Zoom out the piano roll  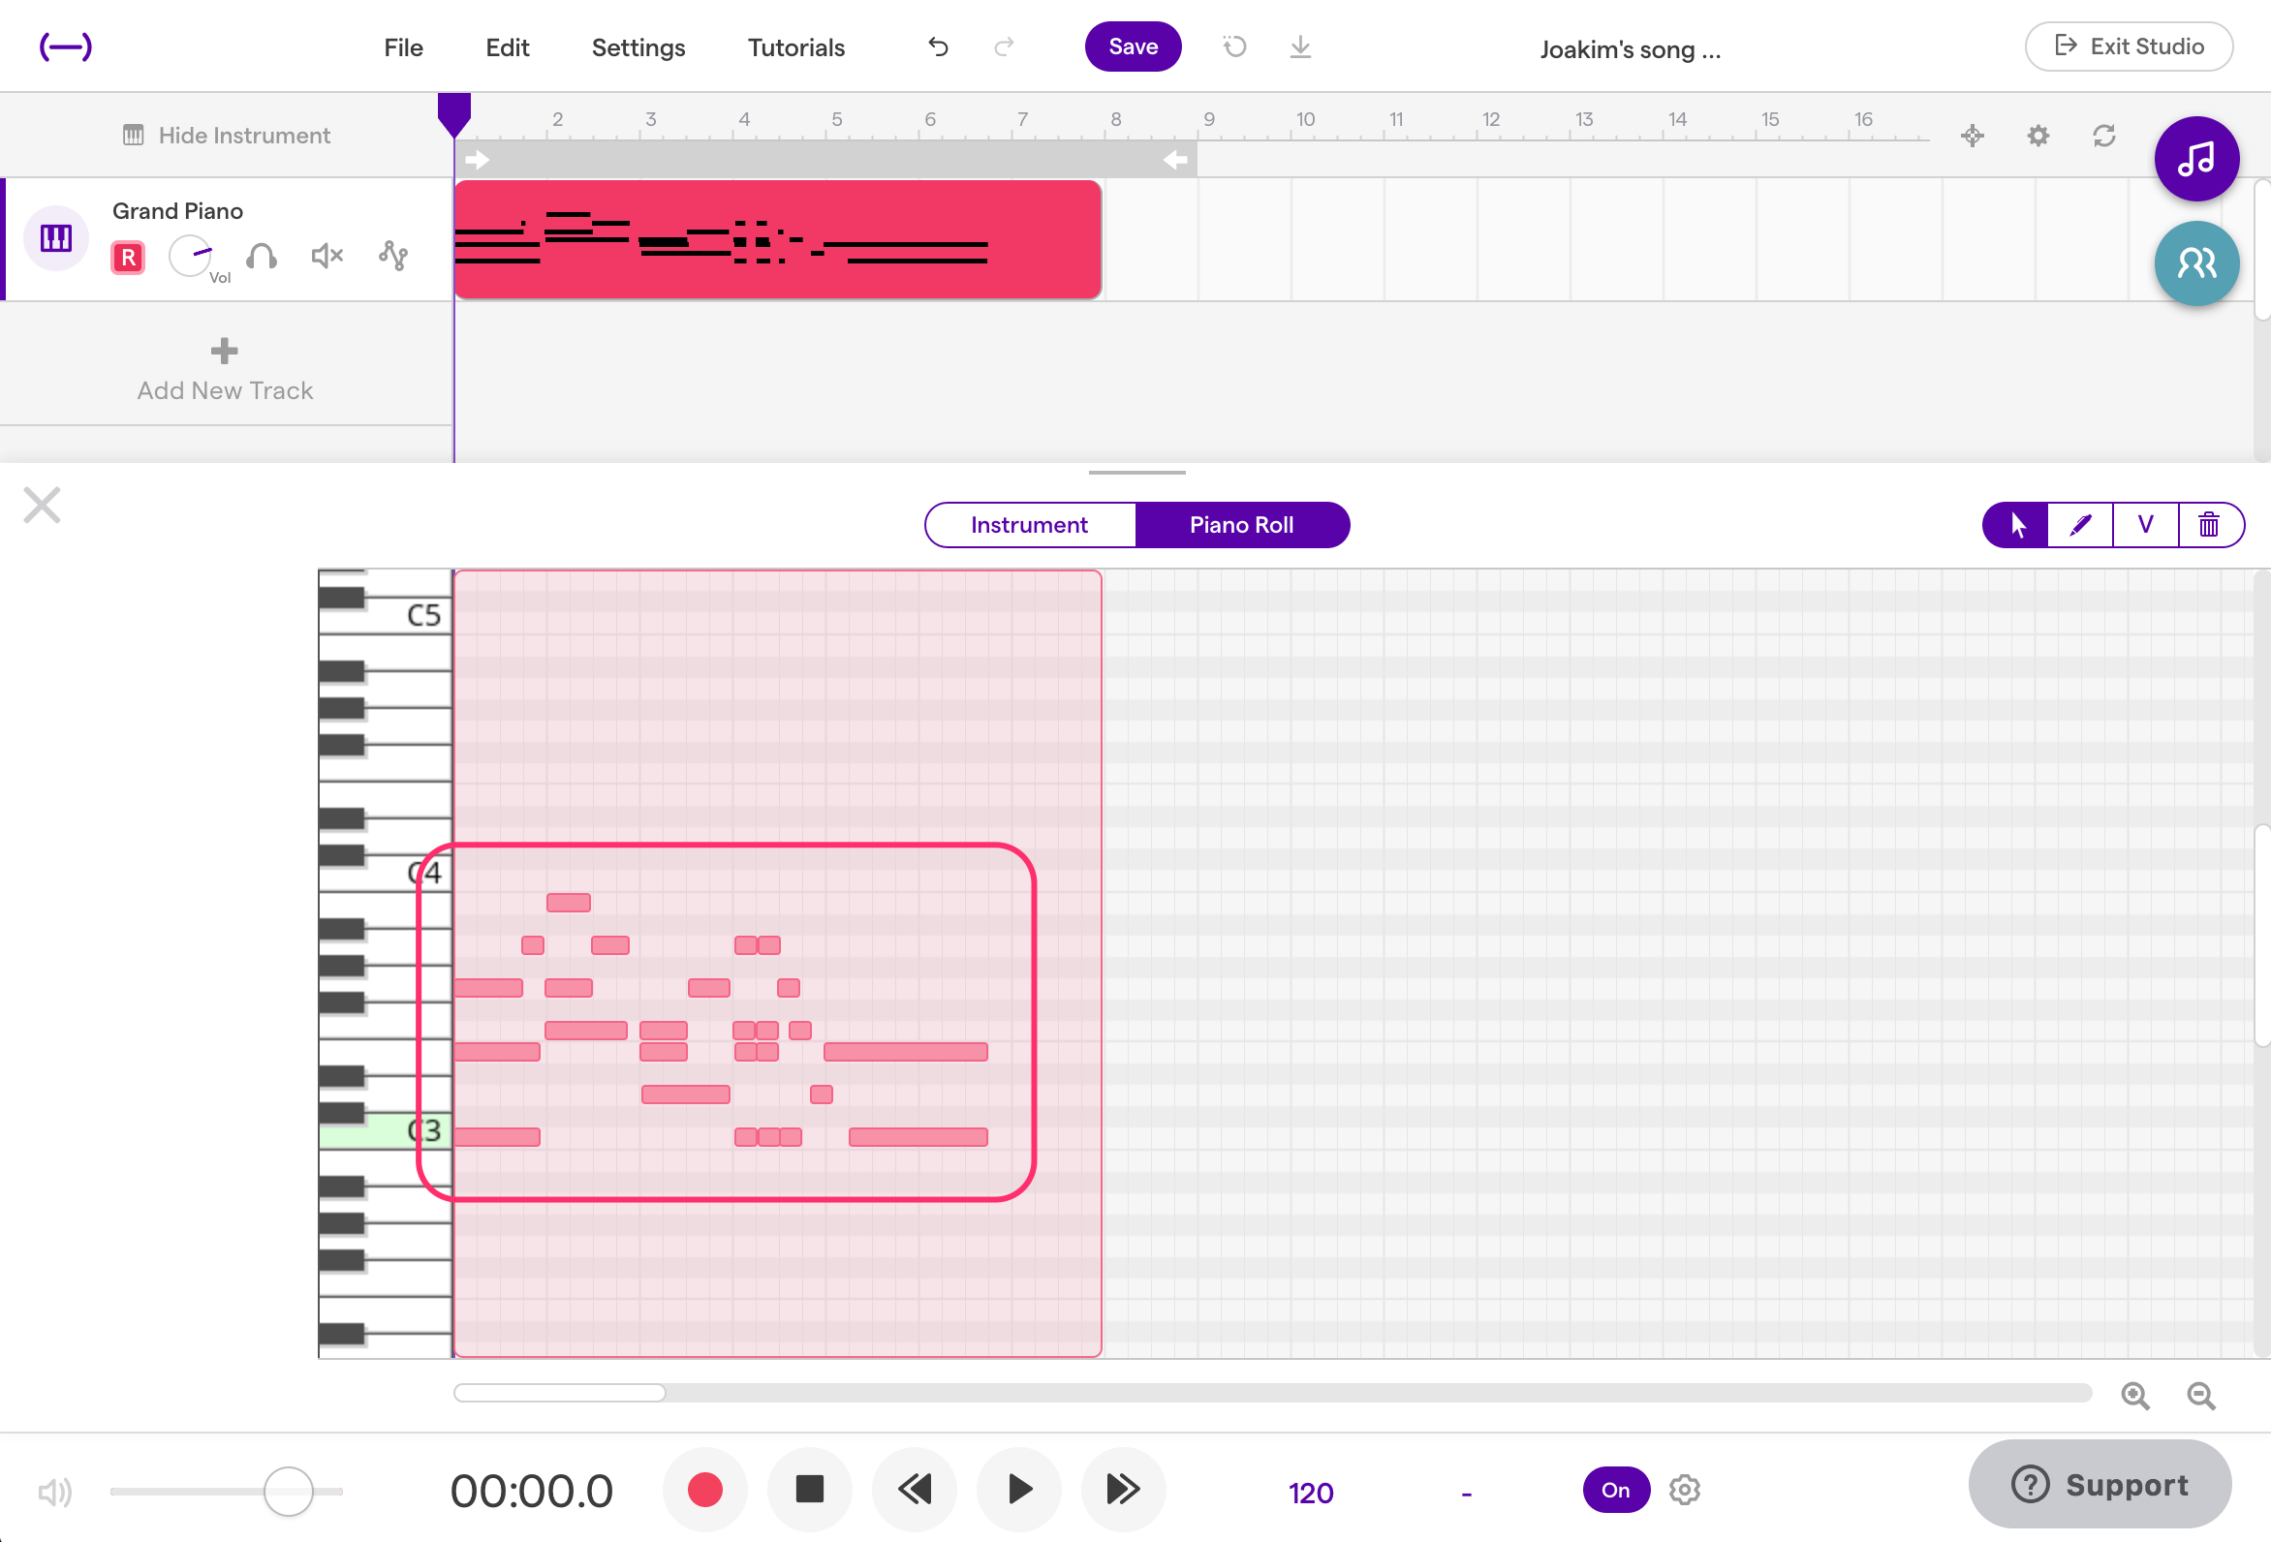[2200, 1396]
